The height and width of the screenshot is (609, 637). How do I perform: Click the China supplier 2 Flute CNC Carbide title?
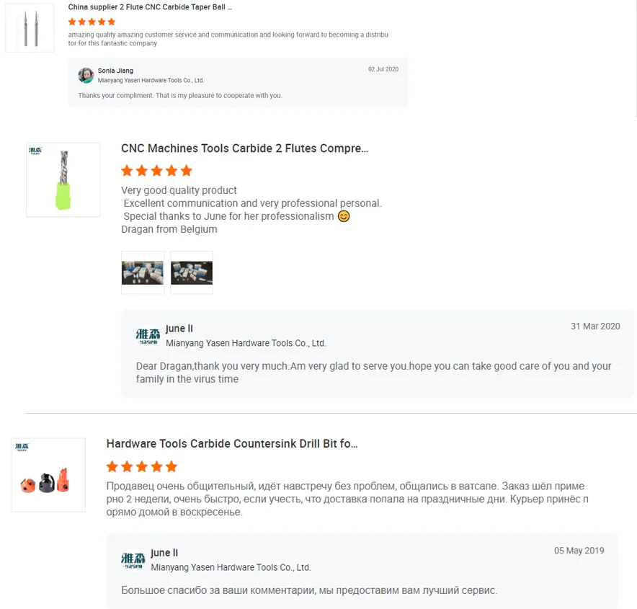tap(150, 7)
